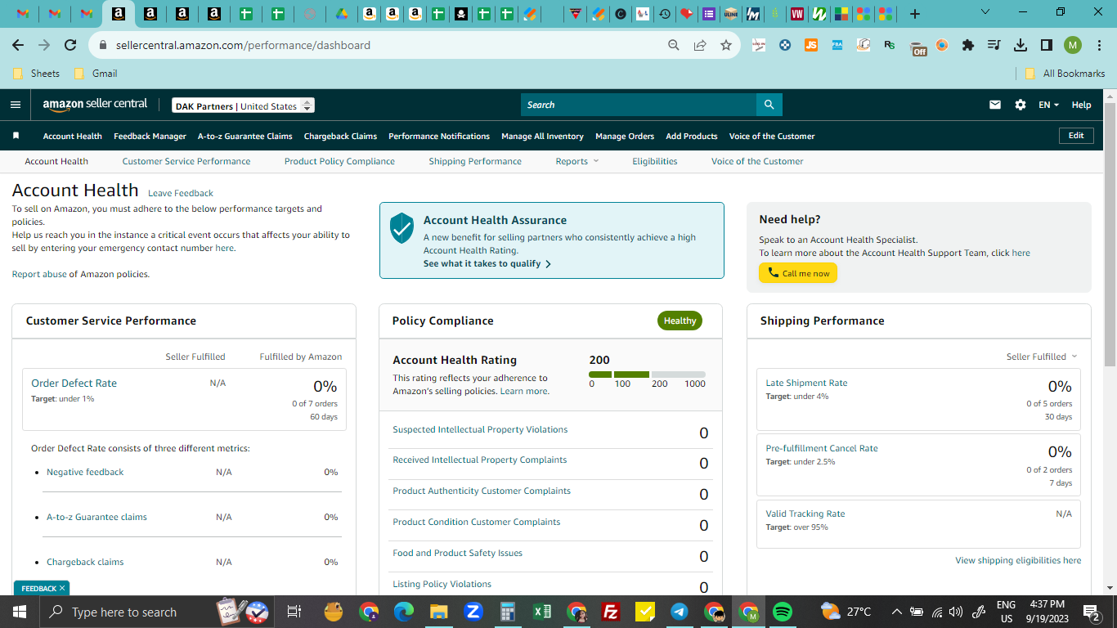Focus the Seller Central search field
The image size is (1117, 628).
(639, 105)
